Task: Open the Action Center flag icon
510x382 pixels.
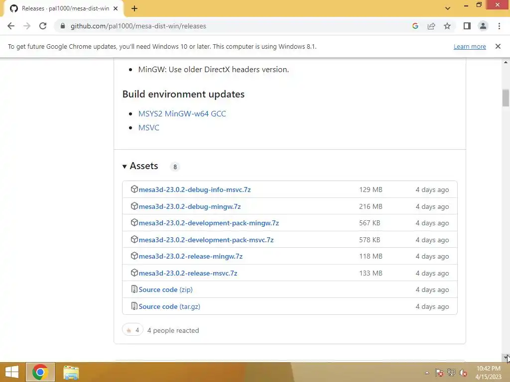Action: tap(439, 373)
